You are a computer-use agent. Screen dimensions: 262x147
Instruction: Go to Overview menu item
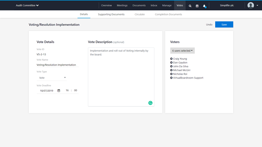(x=106, y=5)
